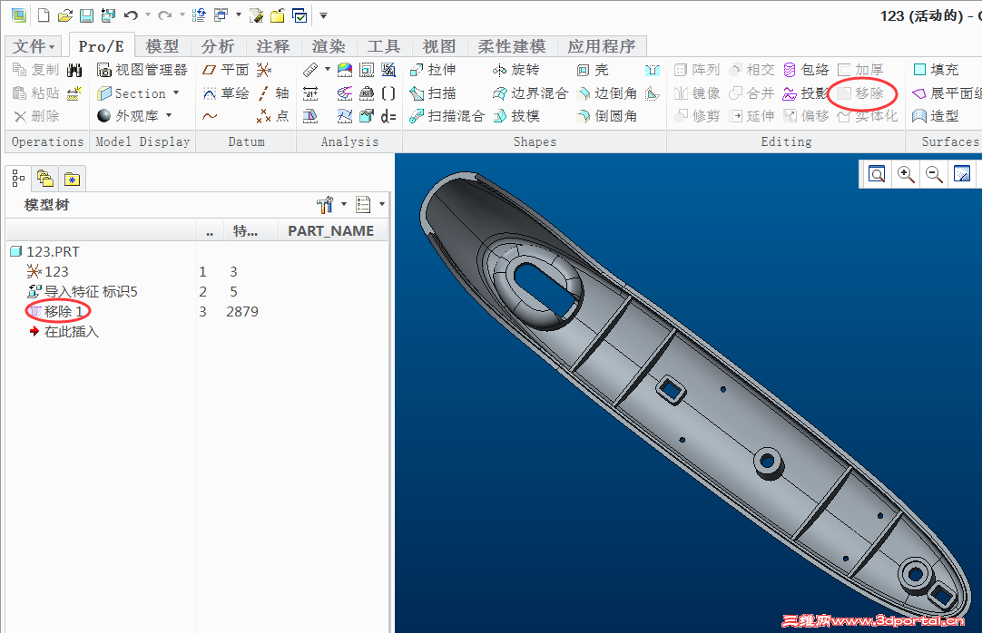982x633 pixels.
Task: Create a new file from quick access toolbar
Action: coord(44,15)
